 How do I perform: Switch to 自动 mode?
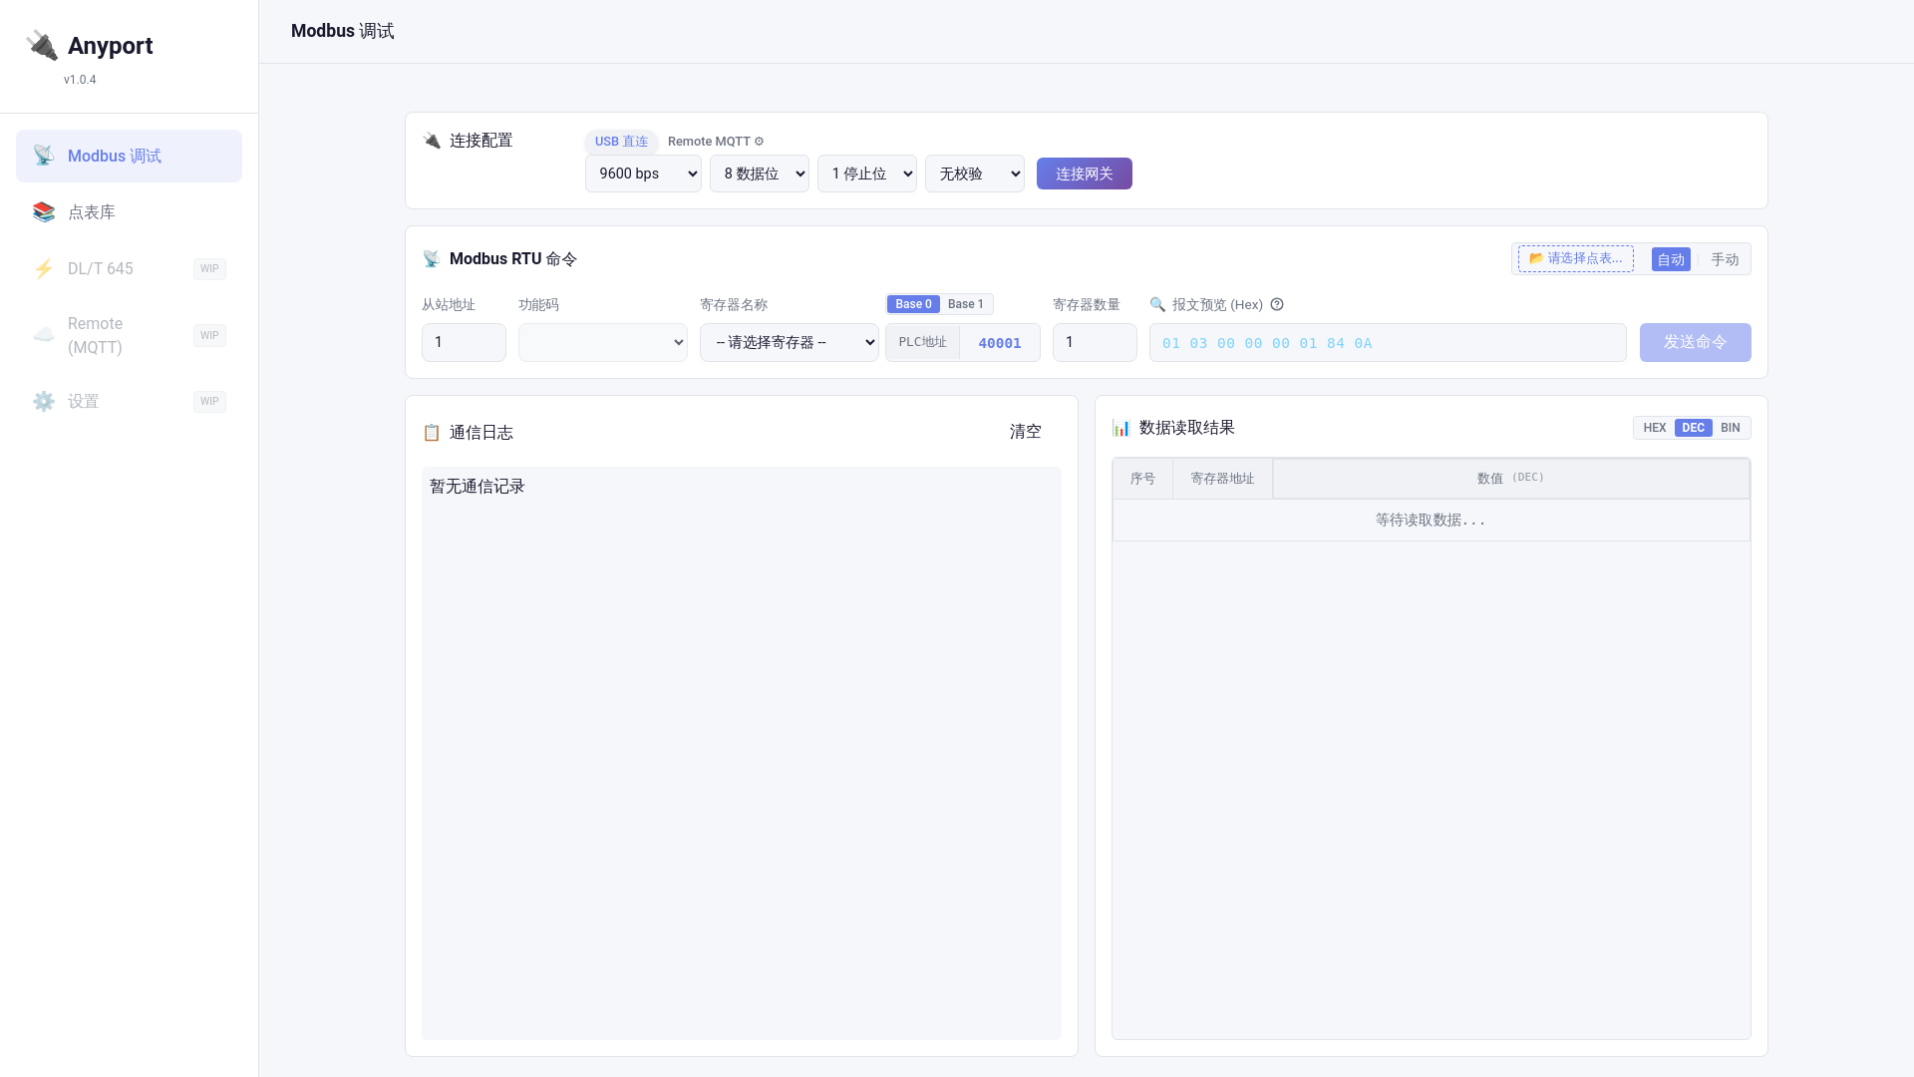pyautogui.click(x=1671, y=259)
